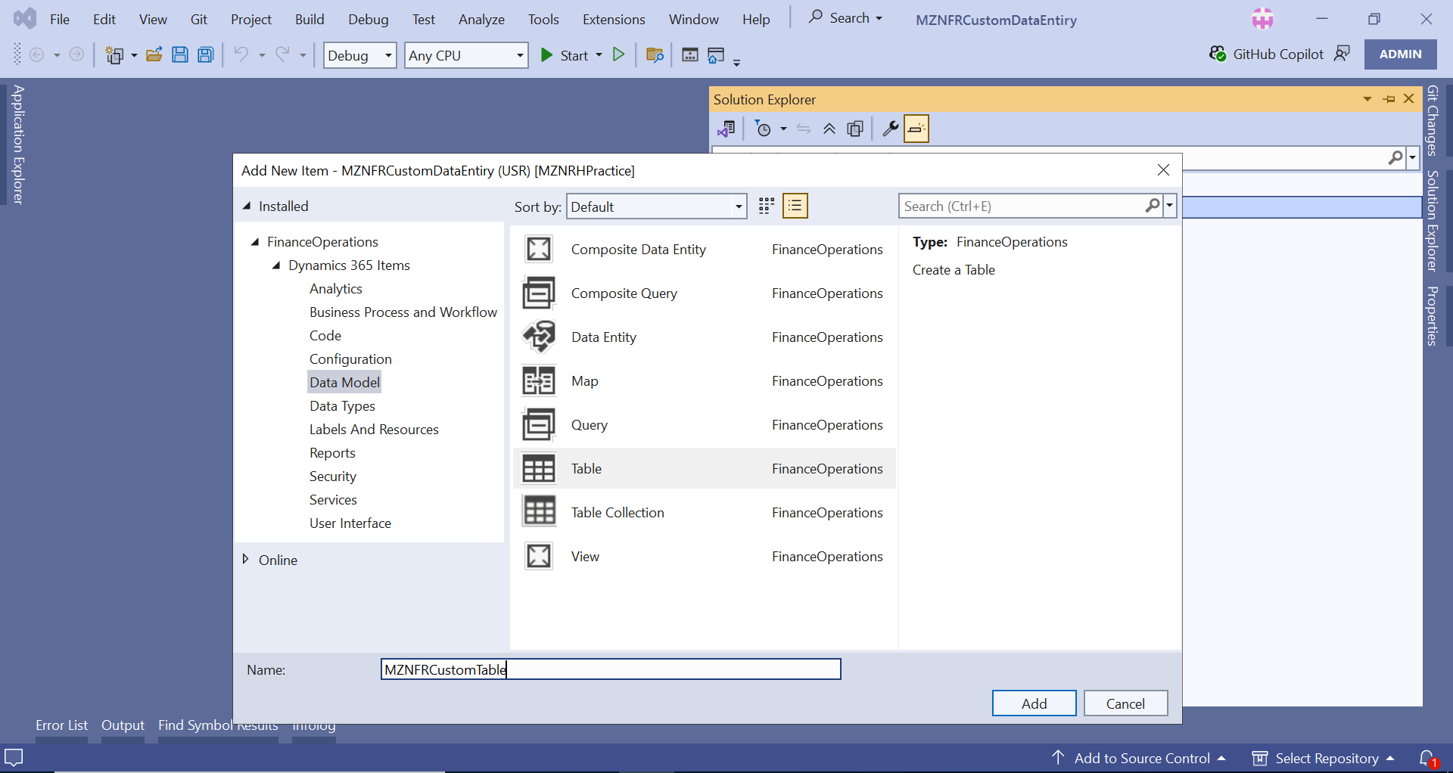Click the ADMIN account button
1453x773 pixels.
(1400, 54)
